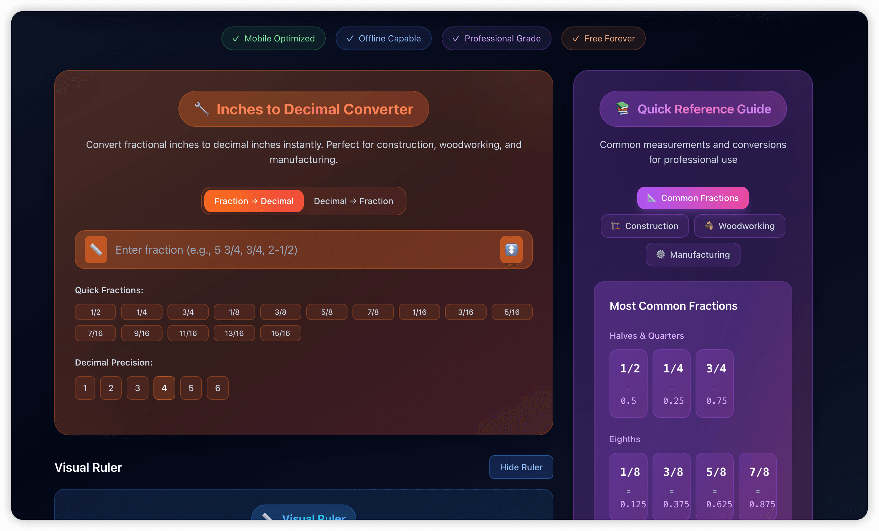
Task: Select Fraction → Decimal mode
Action: click(x=254, y=201)
